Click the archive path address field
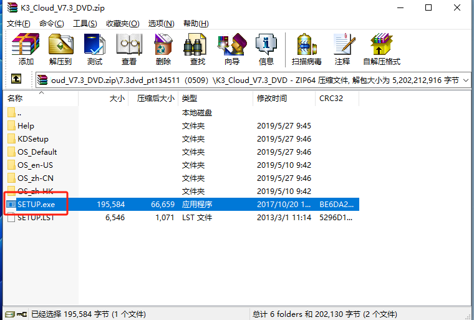Image resolution: width=474 pixels, height=320 pixels. point(253,80)
